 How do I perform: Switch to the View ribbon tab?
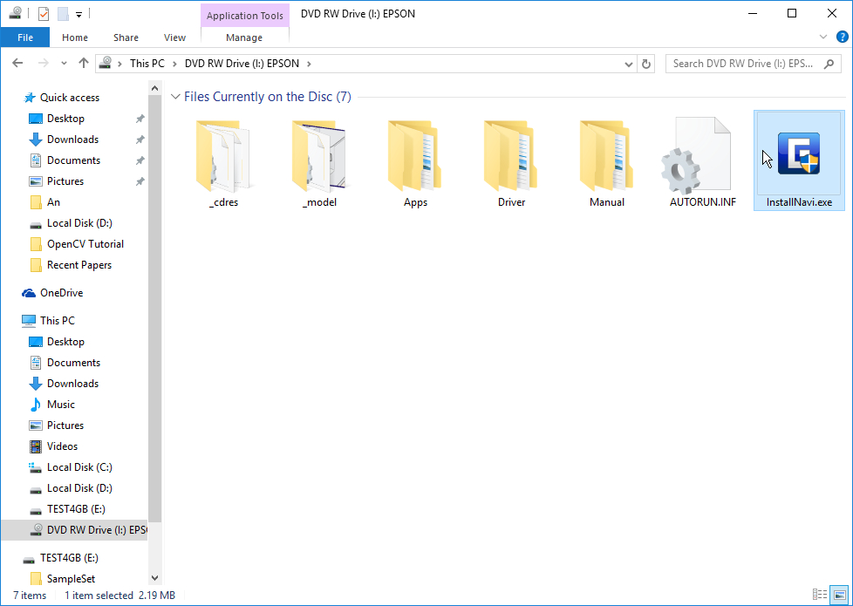pyautogui.click(x=174, y=37)
